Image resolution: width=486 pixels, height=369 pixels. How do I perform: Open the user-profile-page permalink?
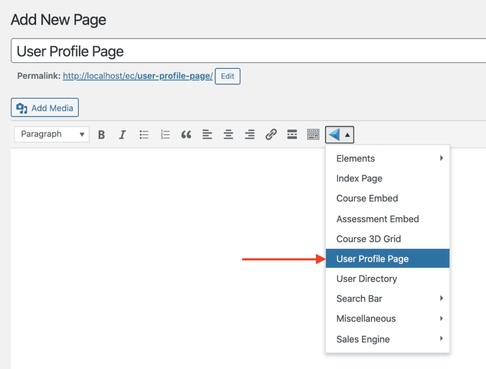pos(138,76)
